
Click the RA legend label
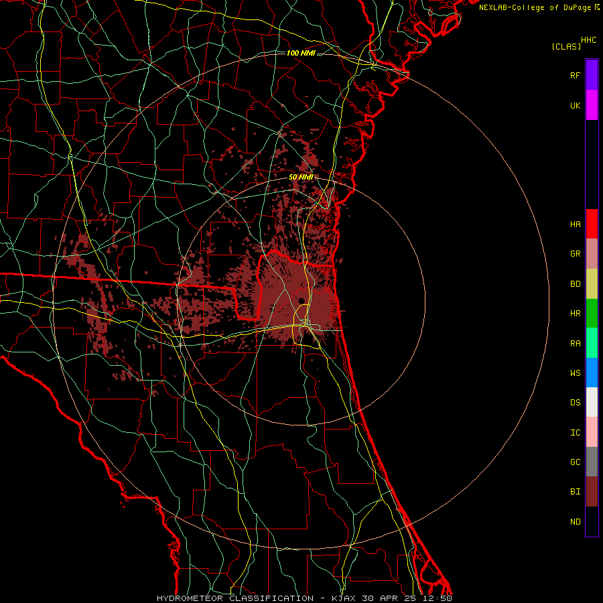click(575, 344)
